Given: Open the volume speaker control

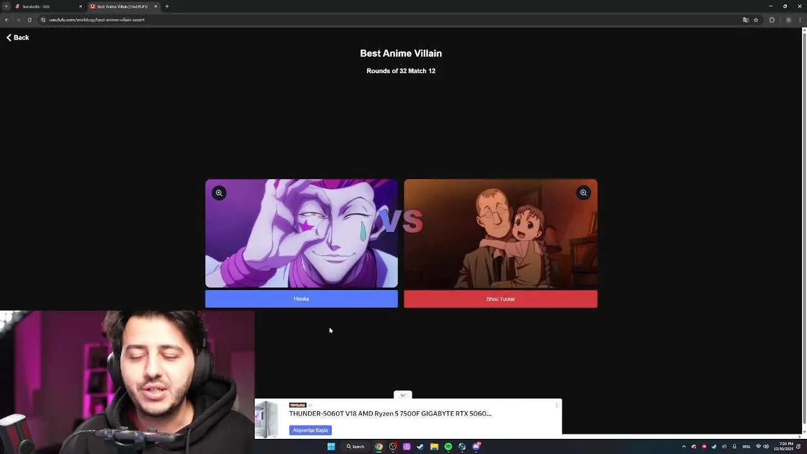Looking at the screenshot, I should pos(766,446).
